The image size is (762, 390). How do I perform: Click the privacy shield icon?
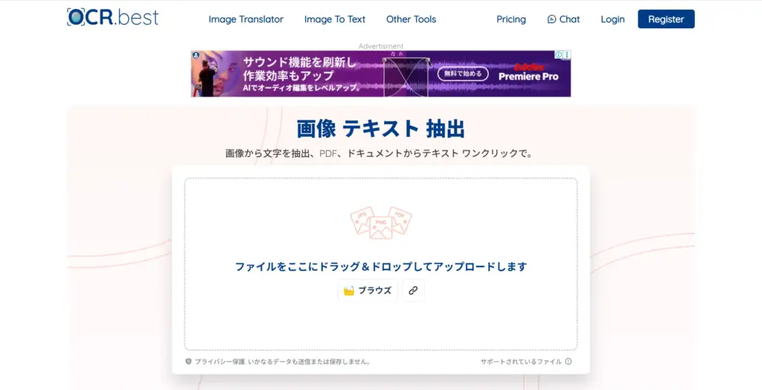(x=188, y=362)
